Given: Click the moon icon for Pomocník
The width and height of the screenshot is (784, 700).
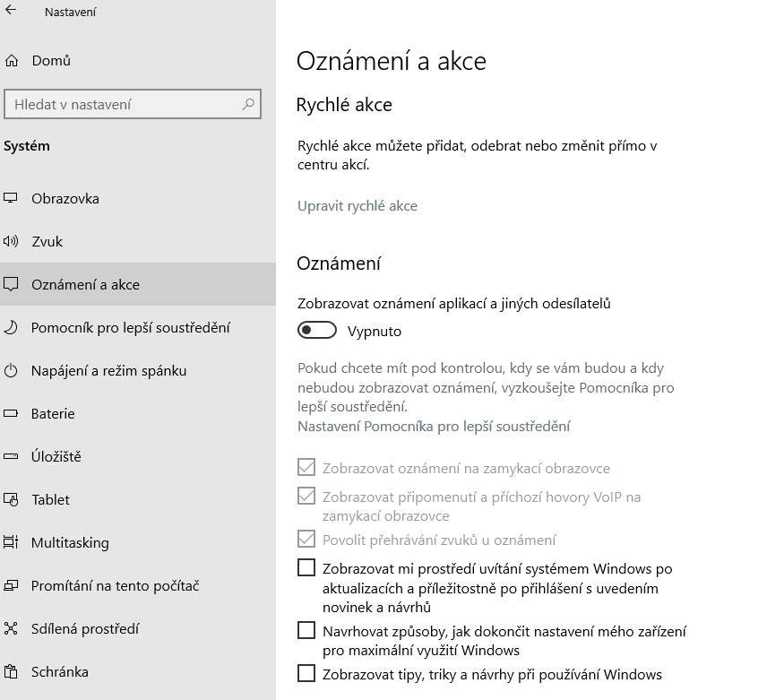Looking at the screenshot, I should pos(12,327).
